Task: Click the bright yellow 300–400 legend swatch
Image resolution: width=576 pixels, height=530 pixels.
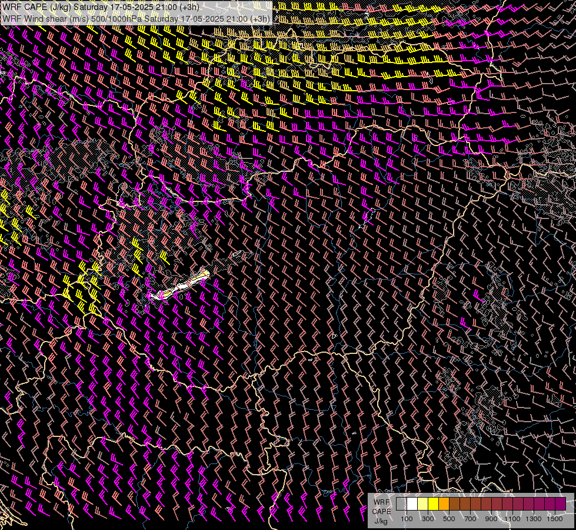Action: [x=434, y=503]
